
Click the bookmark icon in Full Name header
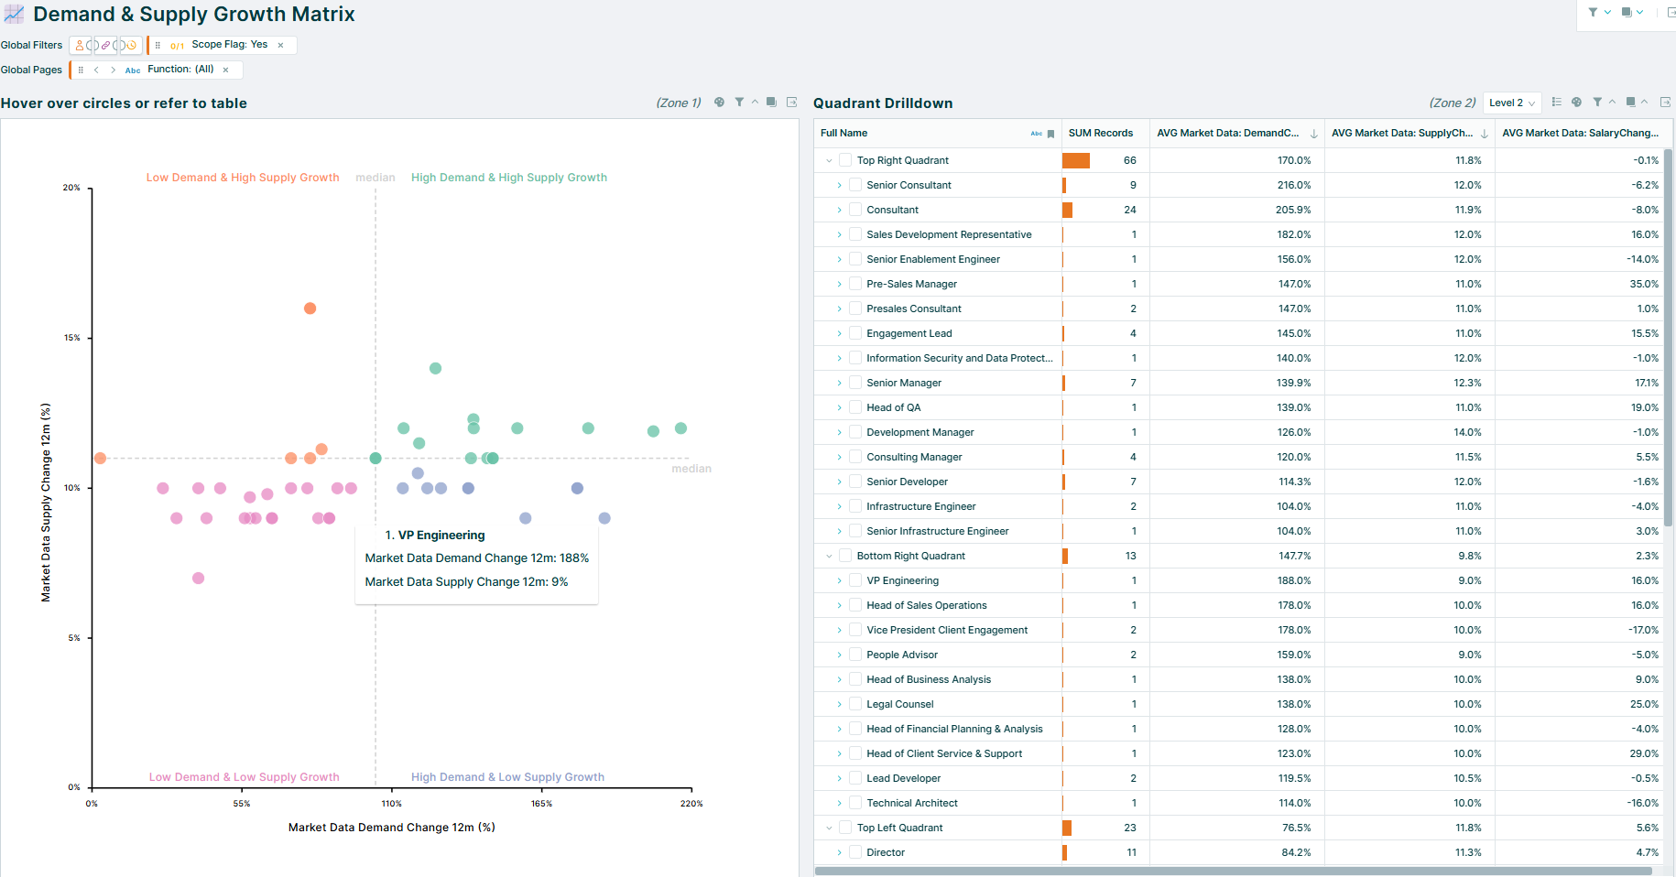(1050, 134)
